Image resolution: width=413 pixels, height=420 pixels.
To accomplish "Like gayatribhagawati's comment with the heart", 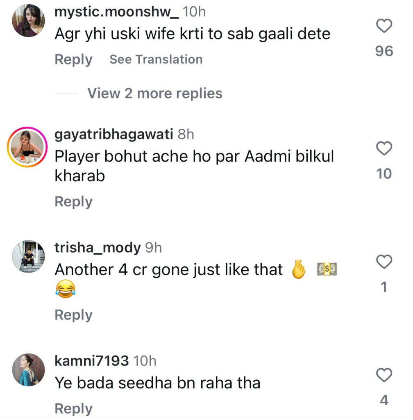I will pyautogui.click(x=384, y=149).
